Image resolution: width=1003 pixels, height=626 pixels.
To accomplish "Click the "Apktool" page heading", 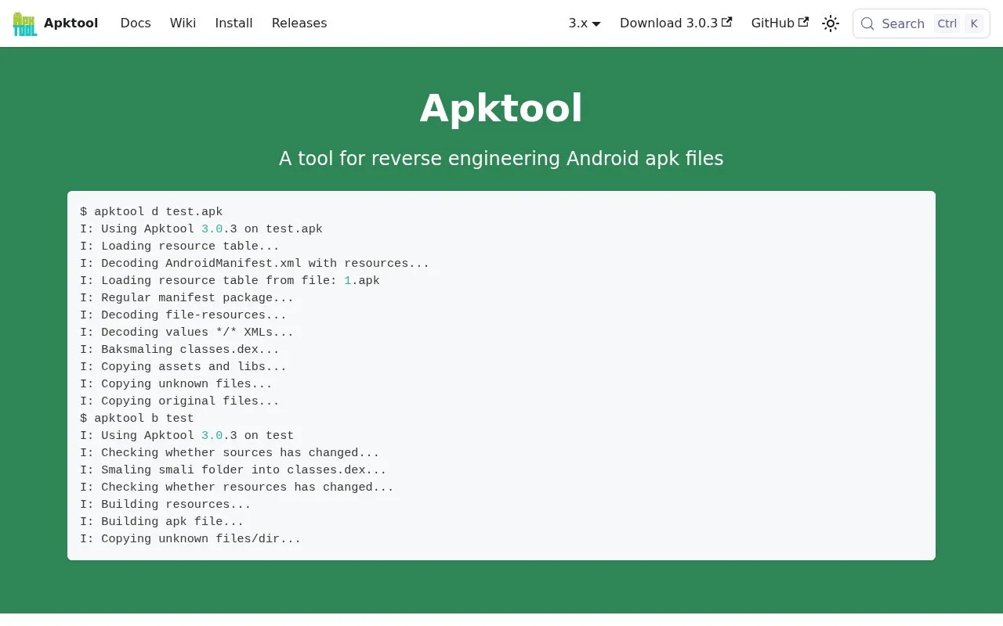I will [501, 108].
